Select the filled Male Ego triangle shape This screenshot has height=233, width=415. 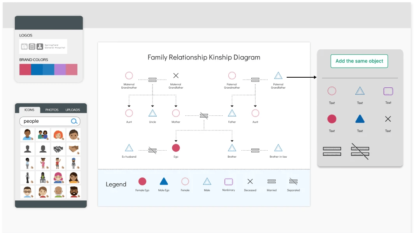[360, 118]
